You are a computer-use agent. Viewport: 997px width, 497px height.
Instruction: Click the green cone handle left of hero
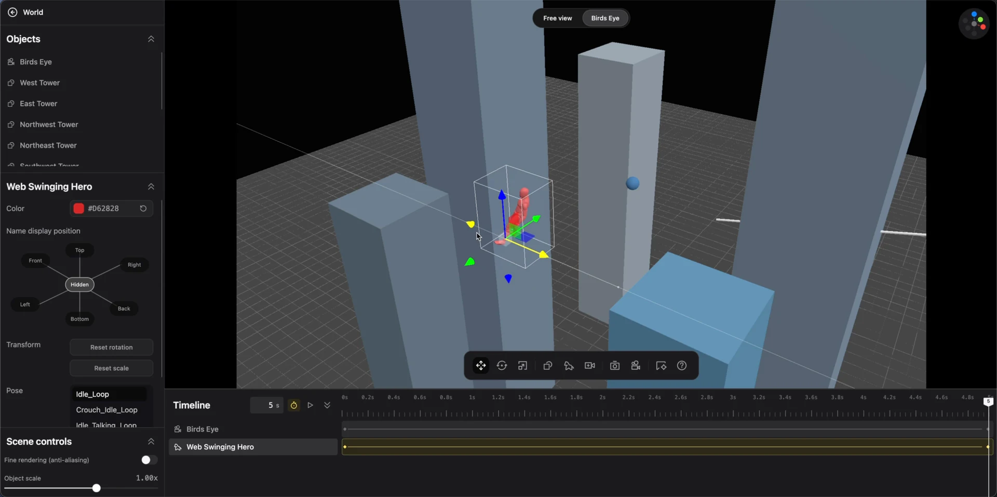[x=470, y=262]
